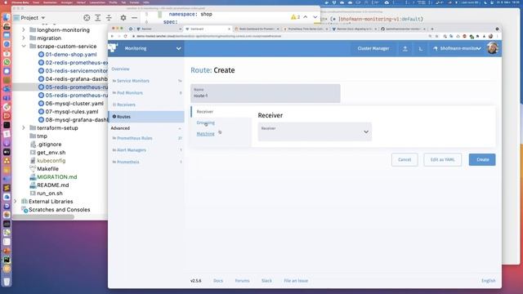523x294 pixels.
Task: Collapse the Advanced sidebar section
Action: coord(180,128)
